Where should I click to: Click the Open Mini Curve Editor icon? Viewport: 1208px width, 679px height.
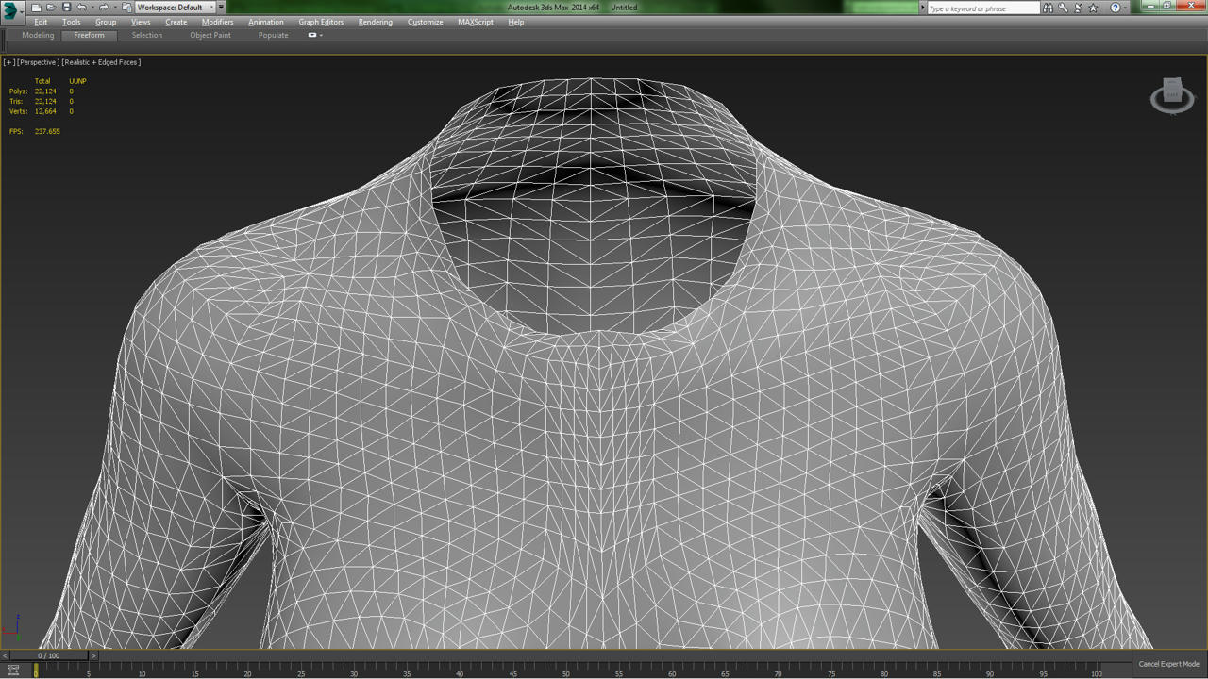[x=13, y=671]
